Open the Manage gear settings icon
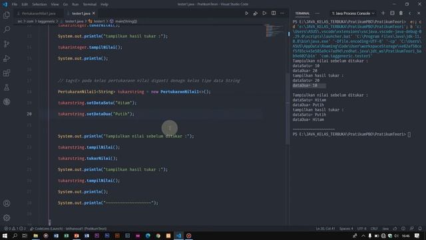 (x=7, y=218)
